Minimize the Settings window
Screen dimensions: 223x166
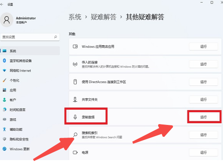201,3
